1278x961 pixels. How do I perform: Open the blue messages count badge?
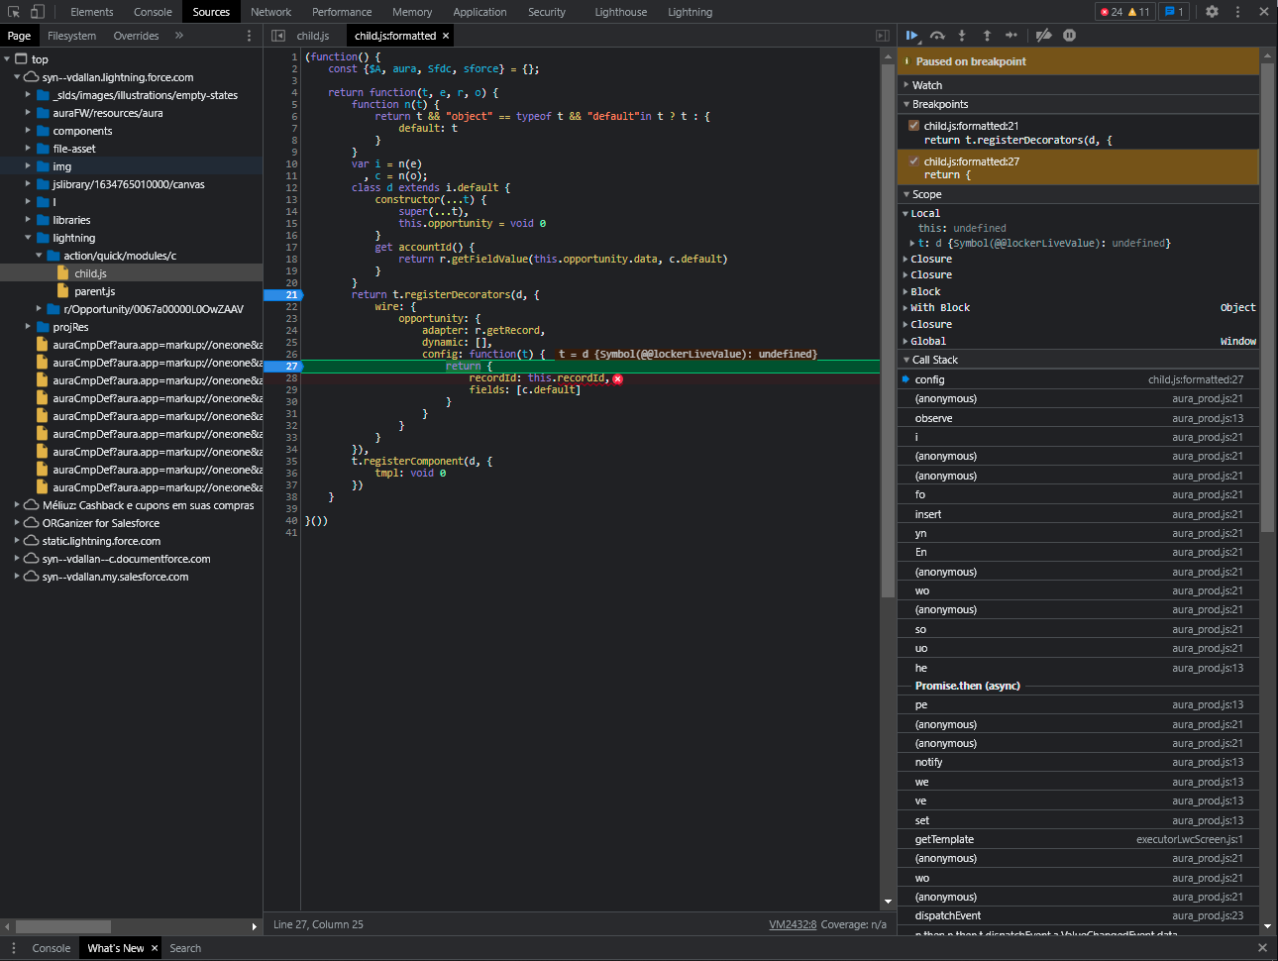click(x=1174, y=12)
